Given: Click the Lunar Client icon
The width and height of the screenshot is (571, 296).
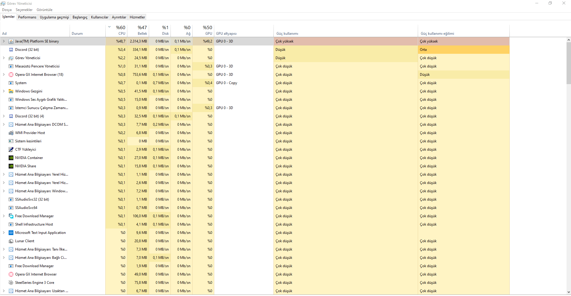Looking at the screenshot, I should [x=11, y=241].
